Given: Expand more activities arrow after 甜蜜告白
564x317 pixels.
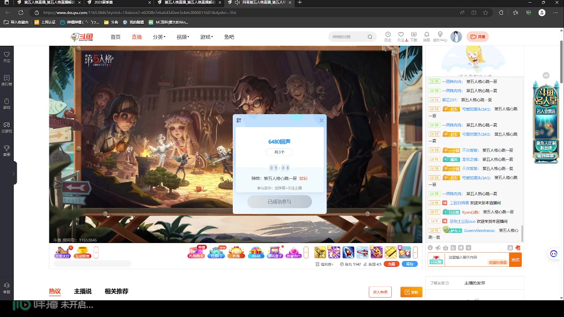Looking at the screenshot, I should coord(306,252).
